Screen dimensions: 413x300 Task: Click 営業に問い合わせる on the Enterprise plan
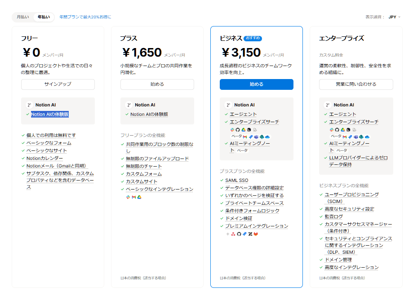[x=356, y=84]
